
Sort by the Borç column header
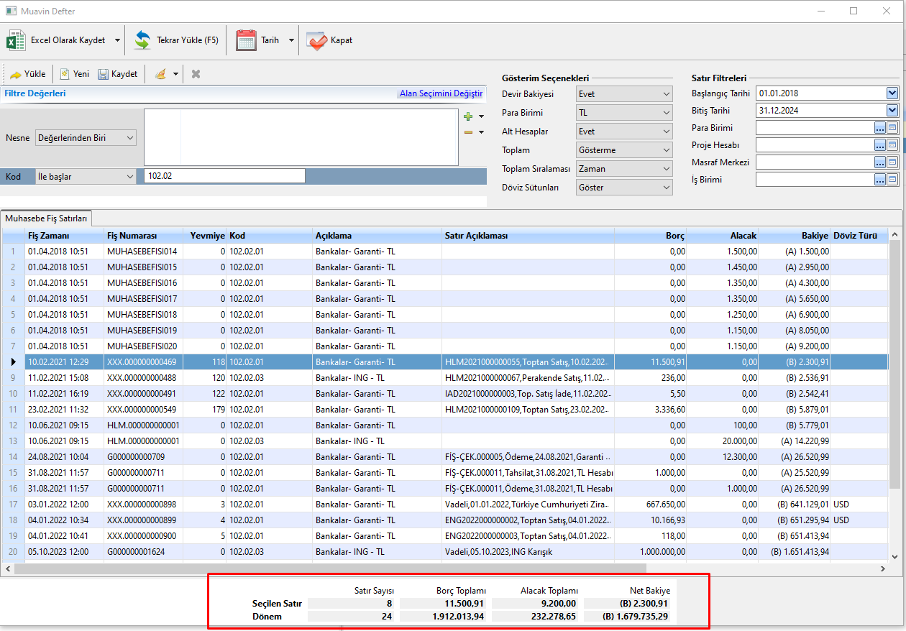pyautogui.click(x=649, y=236)
